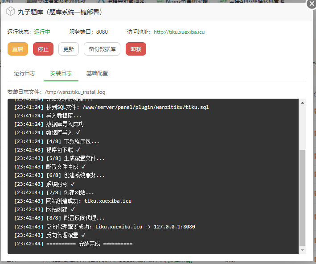Click the 运行中 status text
The height and width of the screenshot is (264, 316).
tap(42, 32)
